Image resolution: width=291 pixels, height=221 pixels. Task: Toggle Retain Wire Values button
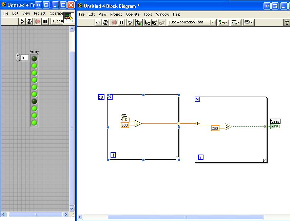pyautogui.click(x=139, y=22)
